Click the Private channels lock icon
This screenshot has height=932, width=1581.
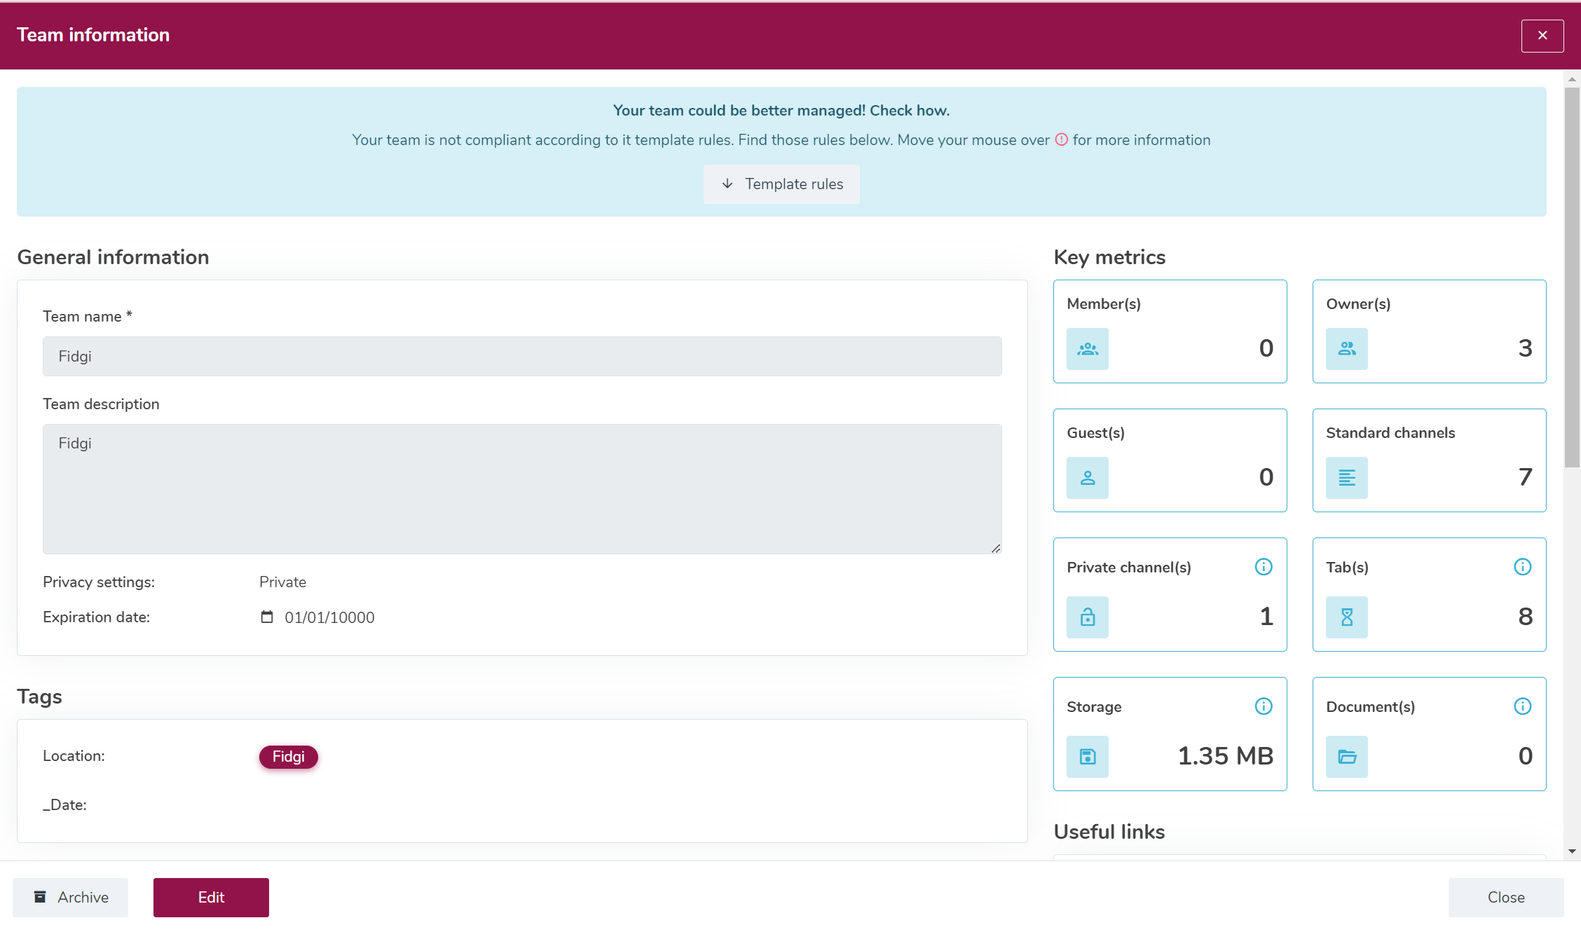pyautogui.click(x=1088, y=617)
